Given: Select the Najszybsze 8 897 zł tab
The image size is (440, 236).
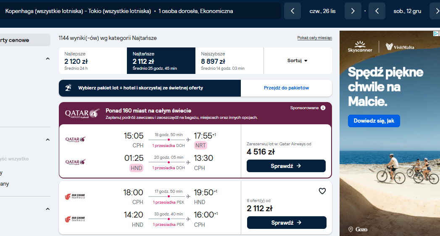Looking at the screenshot, I should click(x=229, y=60).
